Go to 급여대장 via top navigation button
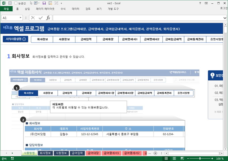Viewport: 228px width, 161px height. coord(108,39)
